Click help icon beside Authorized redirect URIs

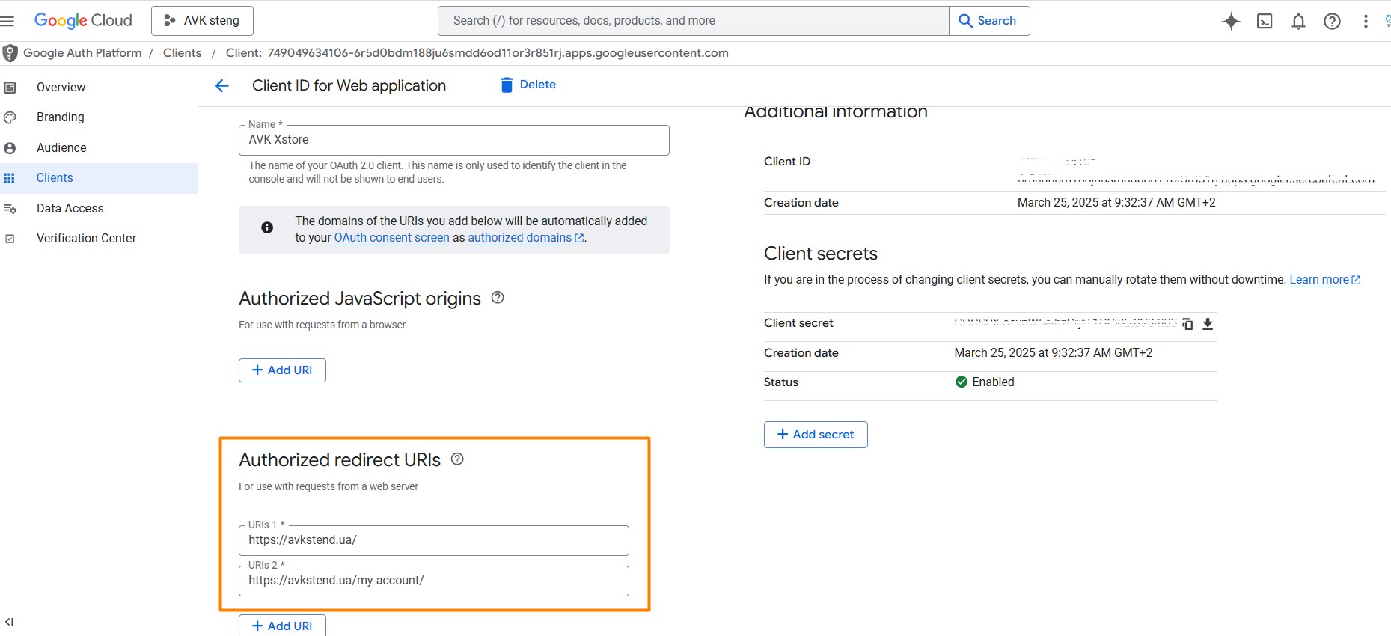[x=457, y=459]
